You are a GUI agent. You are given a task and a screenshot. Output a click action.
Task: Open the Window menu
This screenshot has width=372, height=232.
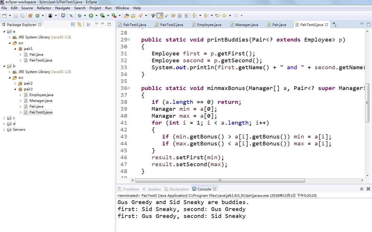(x=122, y=8)
